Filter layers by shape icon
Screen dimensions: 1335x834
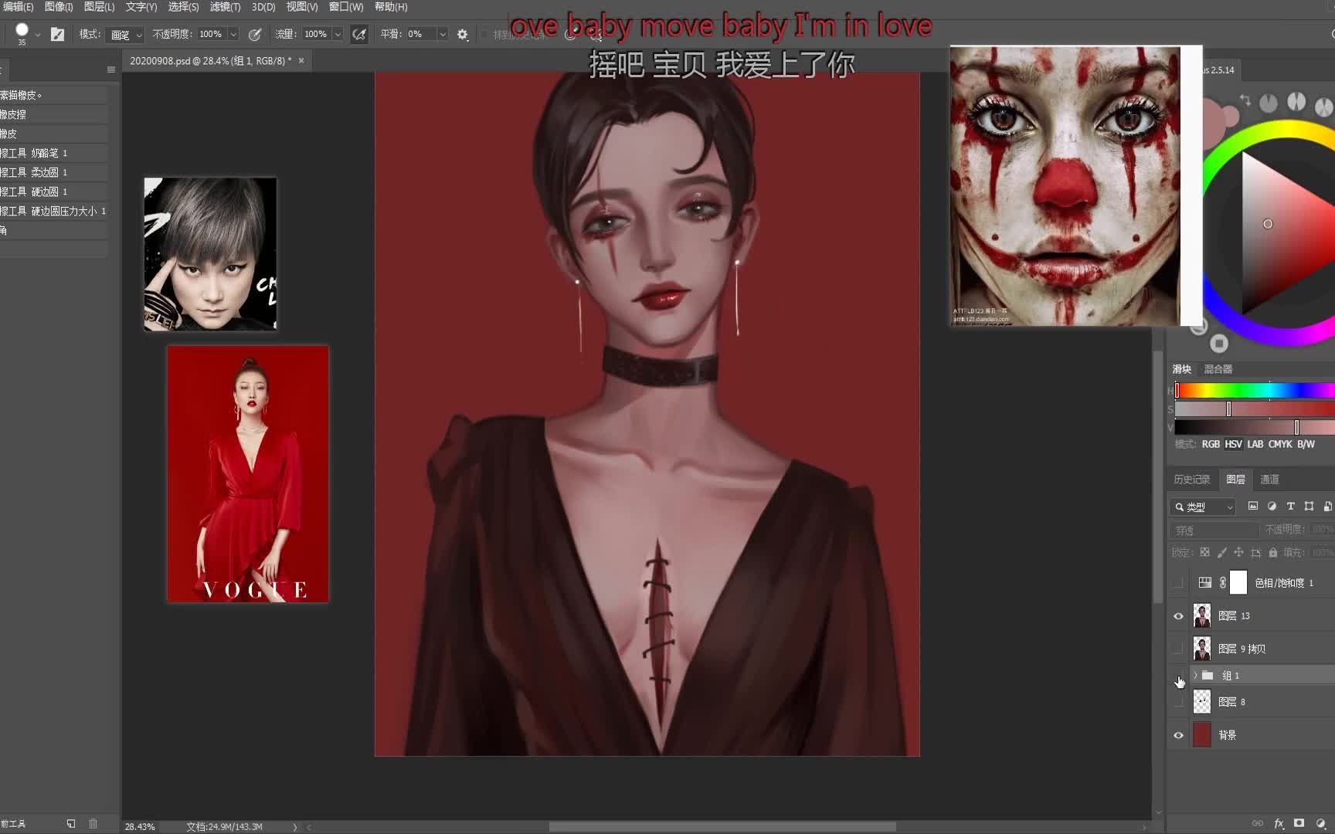1309,507
